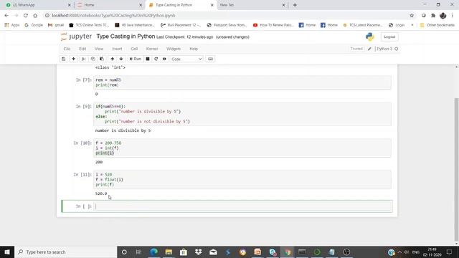Click output text 520.0
The width and height of the screenshot is (459, 258).
101,193
